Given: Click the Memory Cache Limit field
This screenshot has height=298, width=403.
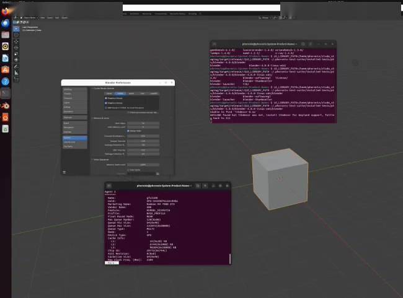Looking at the screenshot, I should [143, 165].
